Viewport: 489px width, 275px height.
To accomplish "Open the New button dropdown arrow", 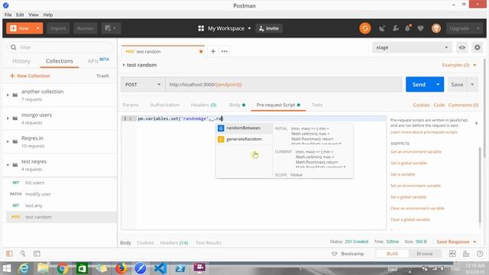I will pos(38,28).
